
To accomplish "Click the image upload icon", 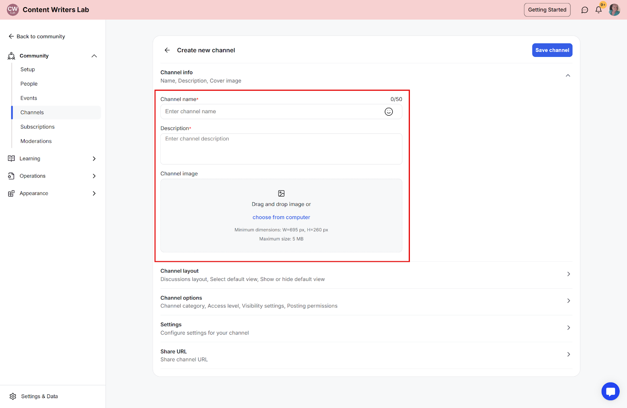I will pos(281,193).
